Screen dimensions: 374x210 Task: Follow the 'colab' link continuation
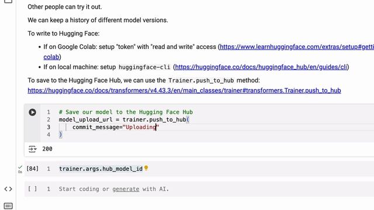pyautogui.click(x=51, y=57)
